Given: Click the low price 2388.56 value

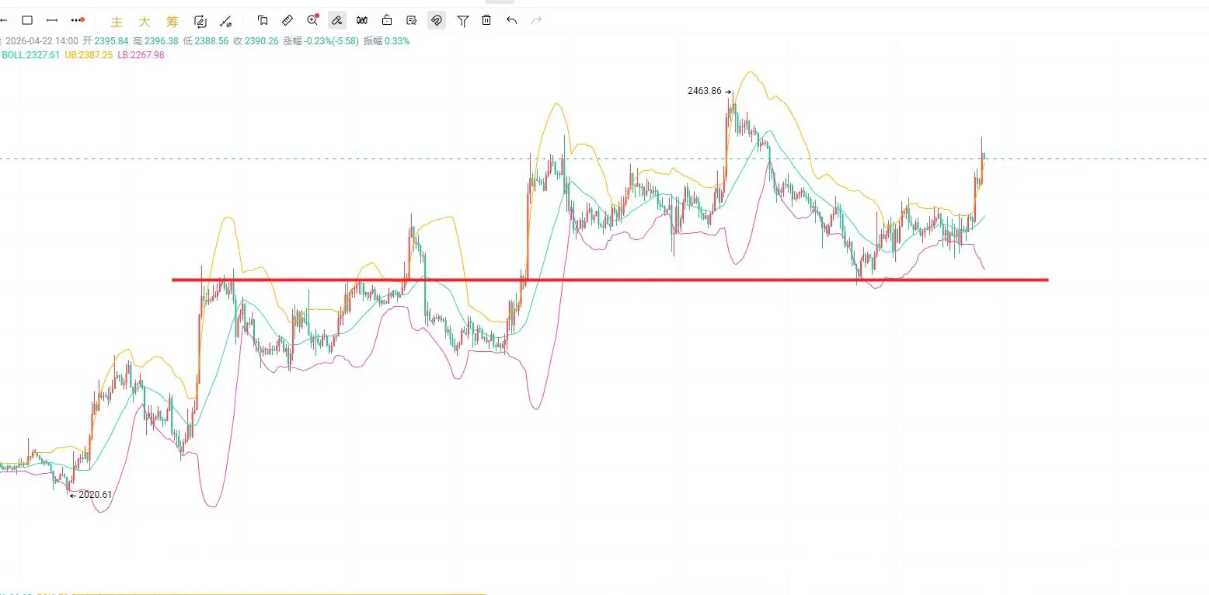Looking at the screenshot, I should tap(211, 41).
